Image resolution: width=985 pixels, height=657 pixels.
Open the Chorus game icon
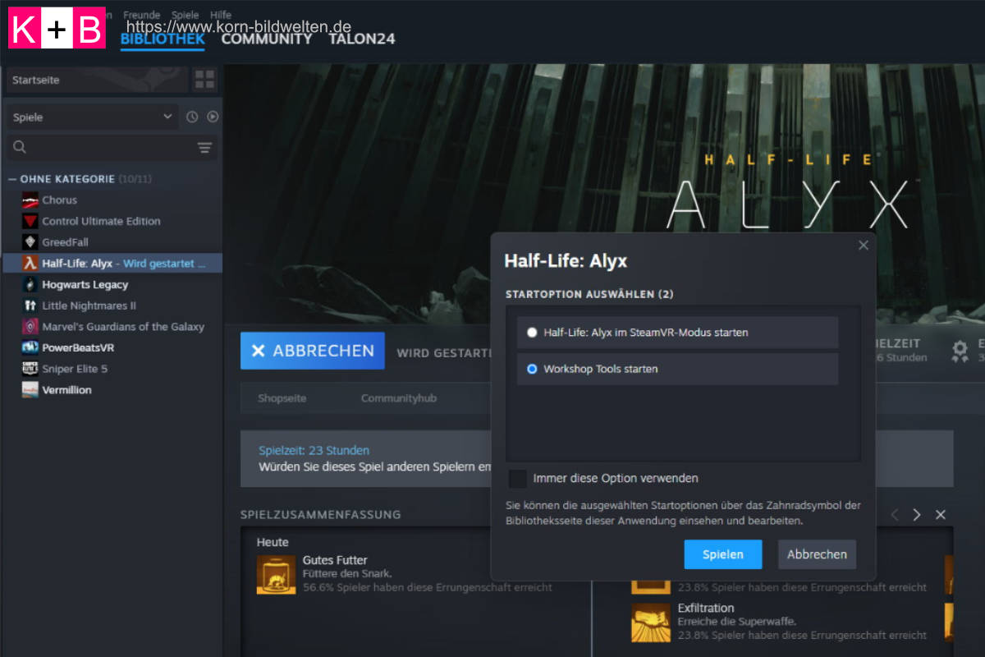pos(30,200)
